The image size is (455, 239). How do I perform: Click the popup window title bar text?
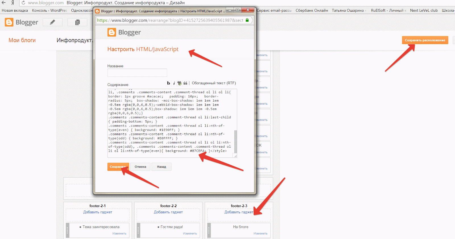pos(163,11)
